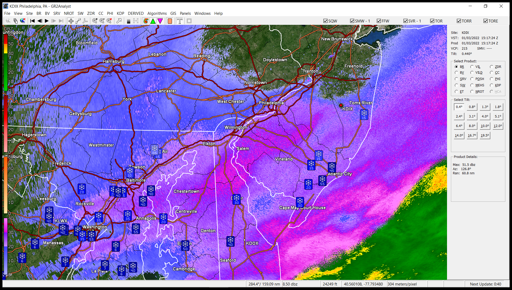The height and width of the screenshot is (290, 512).
Task: Select the VIL product radio button
Action: (472, 67)
